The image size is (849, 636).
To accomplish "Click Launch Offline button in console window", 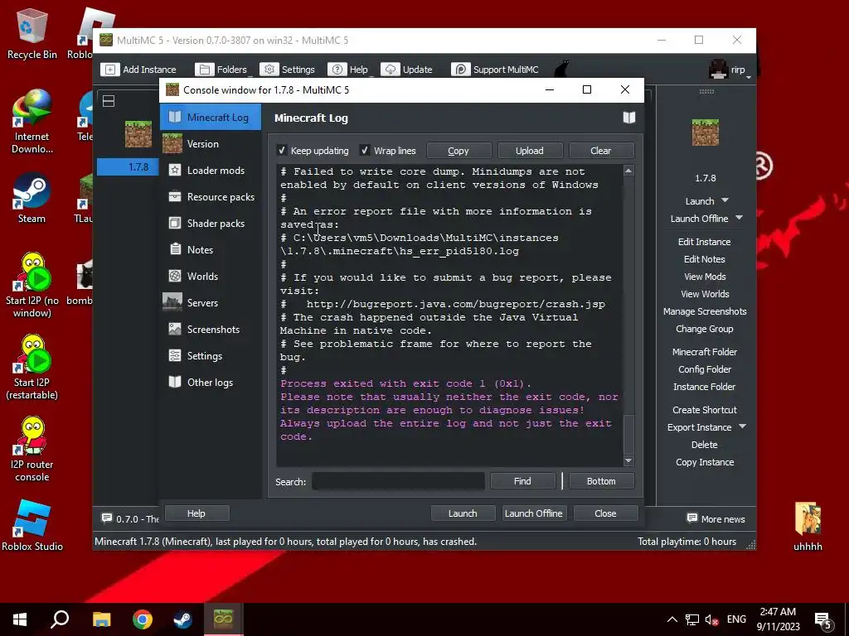I will (x=534, y=513).
